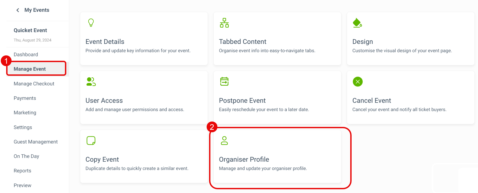Click the Preview sidebar link

pyautogui.click(x=23, y=186)
